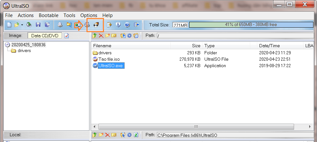
Task: Click extract icon in Image pane toolbar
Action: tap(123, 36)
